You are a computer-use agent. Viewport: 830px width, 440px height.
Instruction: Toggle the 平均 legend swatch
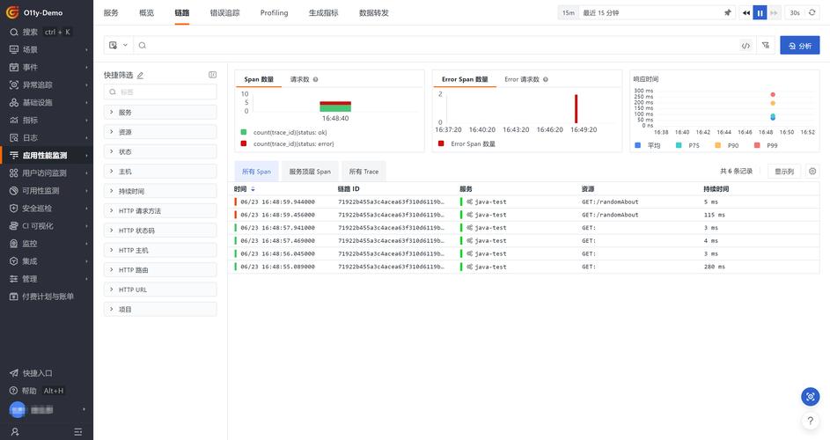click(637, 145)
